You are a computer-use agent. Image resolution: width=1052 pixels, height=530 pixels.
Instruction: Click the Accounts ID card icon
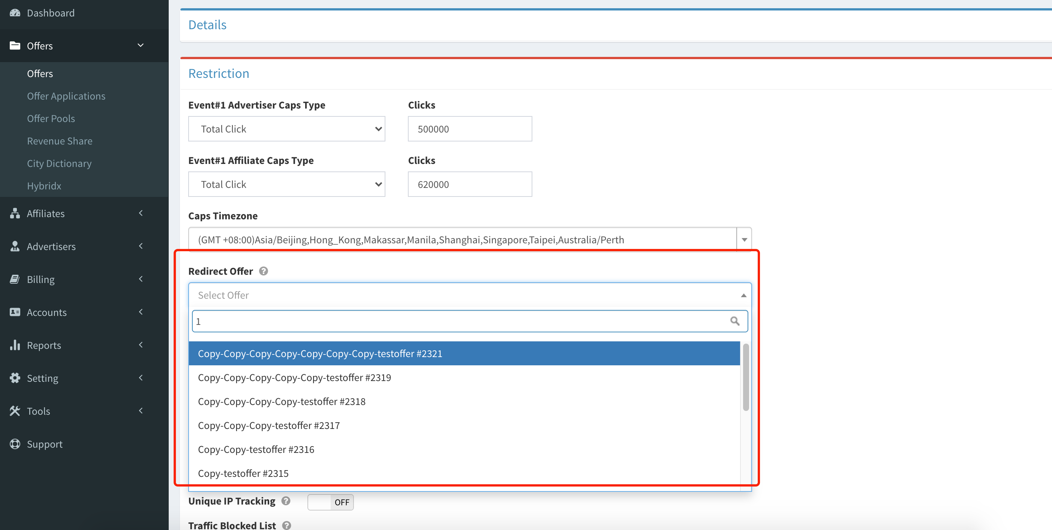(x=15, y=312)
